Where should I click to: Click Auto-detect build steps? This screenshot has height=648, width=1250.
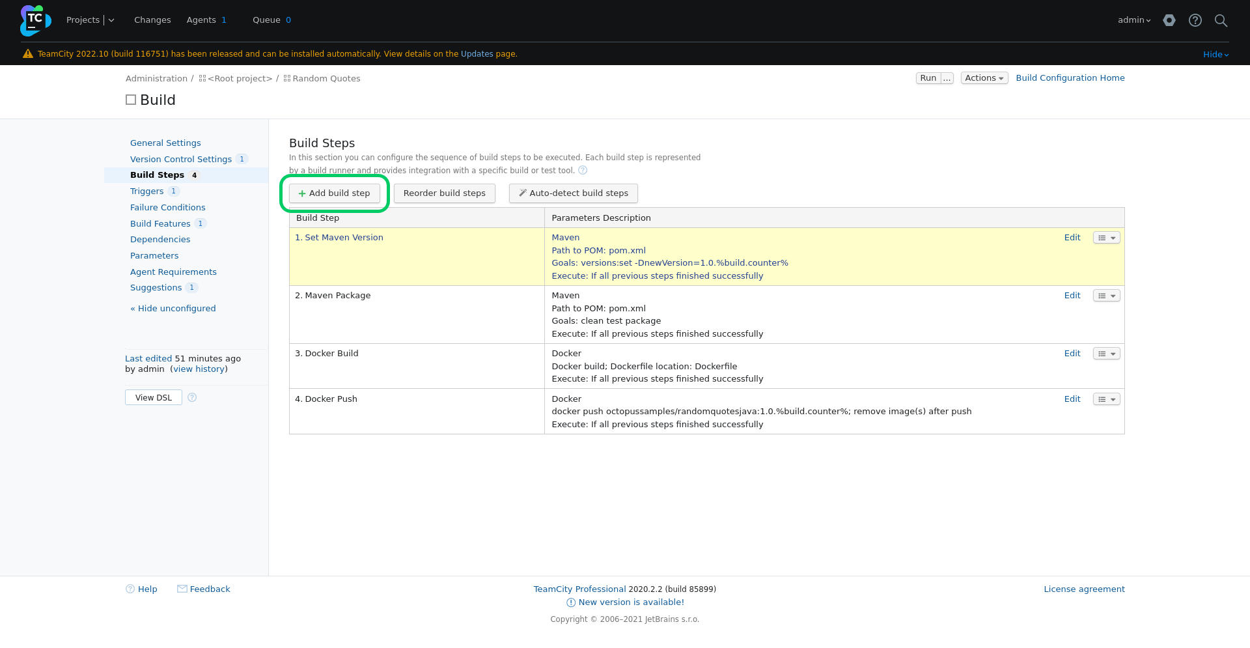coord(573,193)
